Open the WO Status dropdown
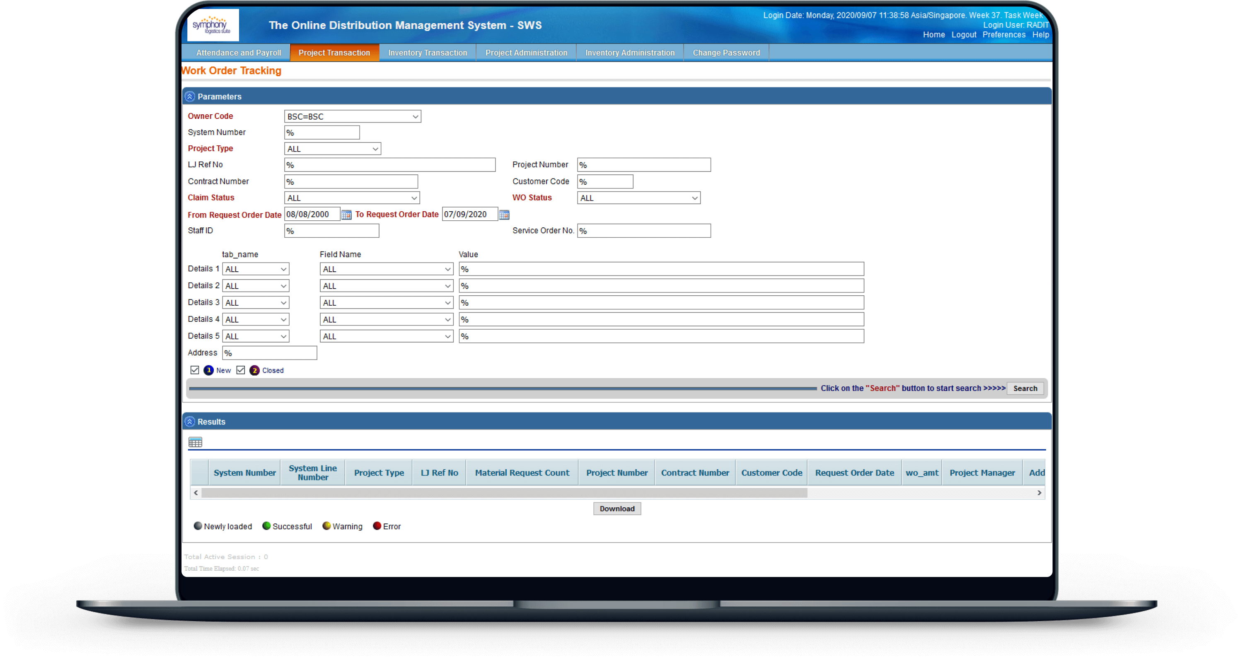The image size is (1245, 661). click(638, 198)
